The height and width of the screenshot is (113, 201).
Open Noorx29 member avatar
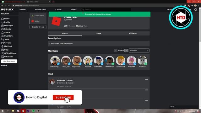pos(88,61)
